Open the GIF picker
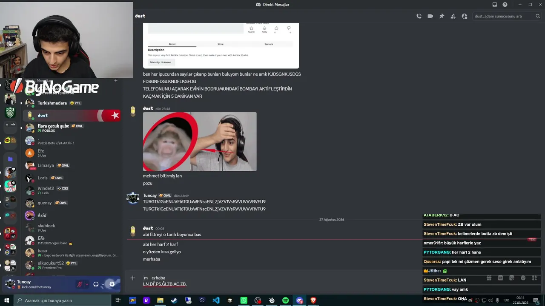 tap(500, 278)
